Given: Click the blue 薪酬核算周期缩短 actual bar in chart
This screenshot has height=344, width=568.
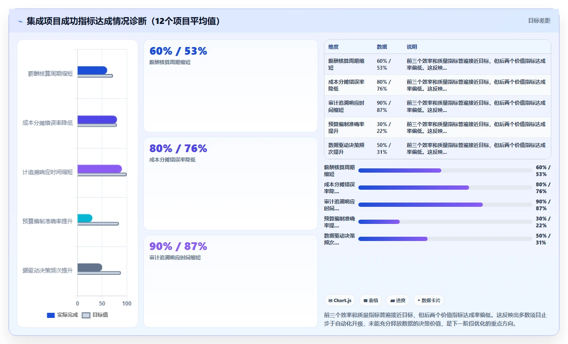Looking at the screenshot, I should [92, 71].
